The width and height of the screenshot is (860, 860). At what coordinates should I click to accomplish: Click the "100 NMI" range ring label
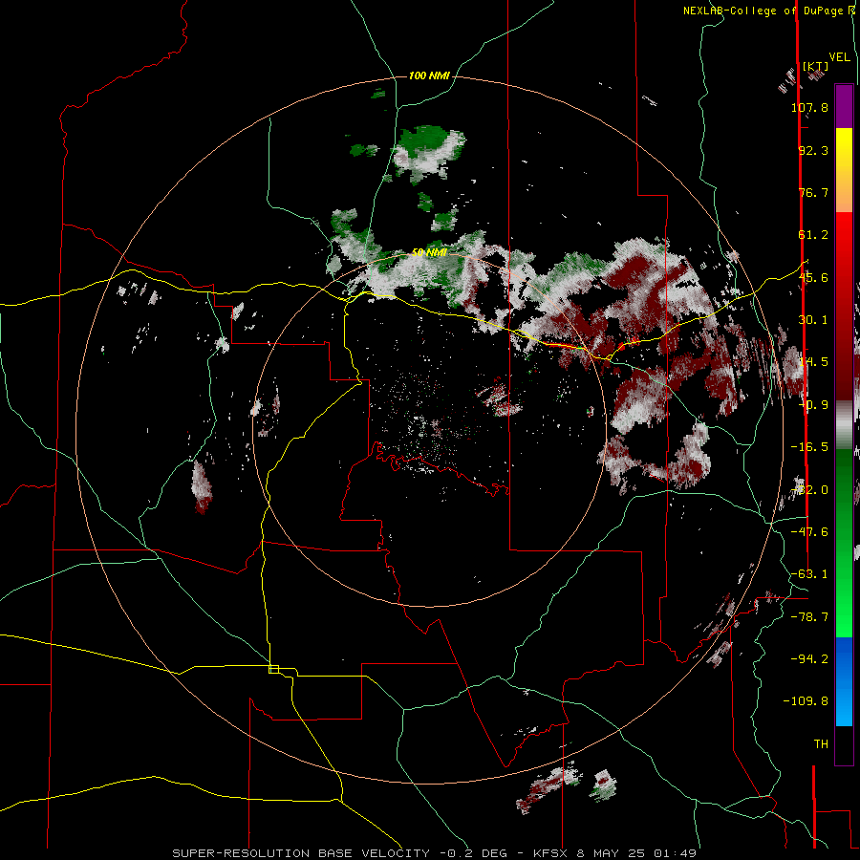429,75
